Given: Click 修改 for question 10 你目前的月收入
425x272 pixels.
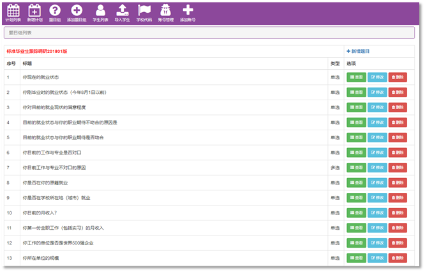Looking at the screenshot, I should pyautogui.click(x=377, y=213).
